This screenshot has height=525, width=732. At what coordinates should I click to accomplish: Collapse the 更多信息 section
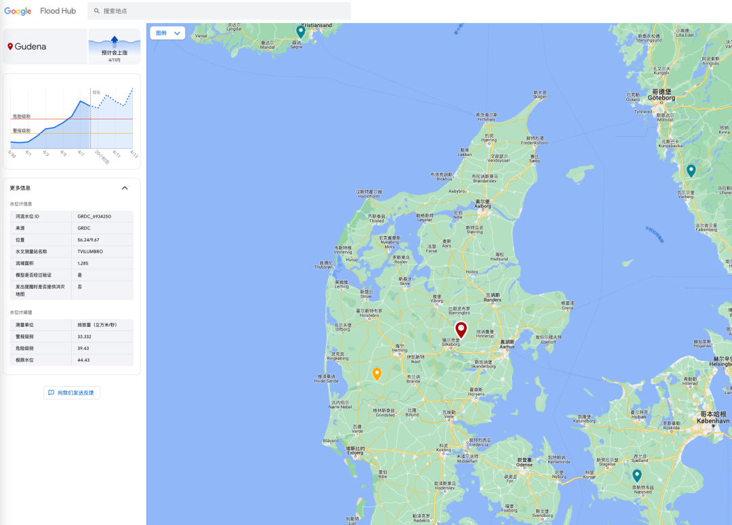click(125, 188)
